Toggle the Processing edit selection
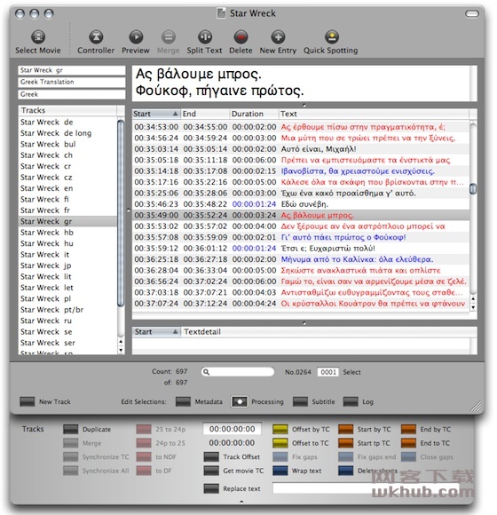This screenshot has height=515, width=497. pyautogui.click(x=240, y=401)
